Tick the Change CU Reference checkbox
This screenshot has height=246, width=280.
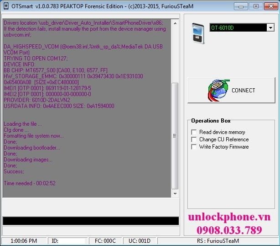pyautogui.click(x=194, y=139)
